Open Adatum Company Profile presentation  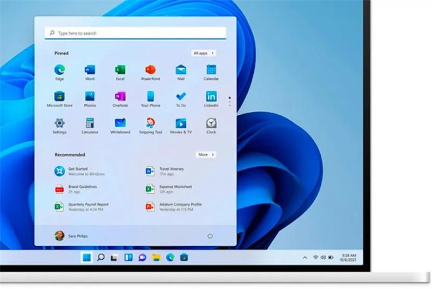173,207
